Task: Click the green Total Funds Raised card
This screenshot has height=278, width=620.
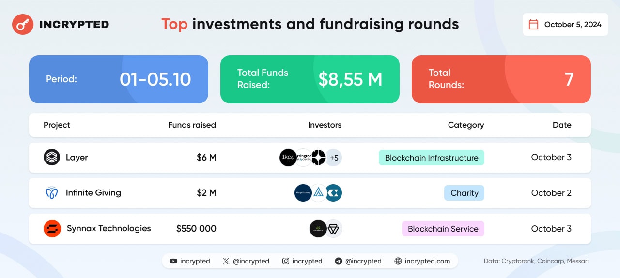Action: click(x=310, y=79)
